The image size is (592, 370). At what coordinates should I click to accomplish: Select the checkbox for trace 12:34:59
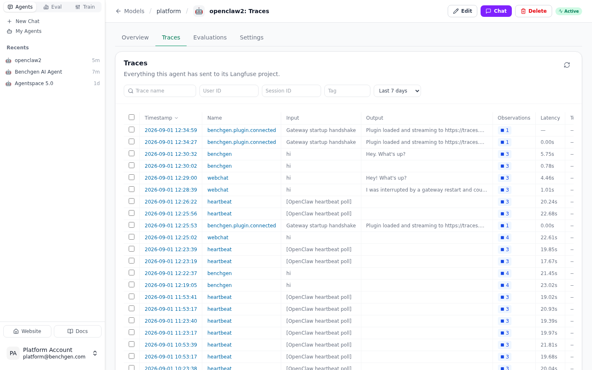[x=132, y=129]
